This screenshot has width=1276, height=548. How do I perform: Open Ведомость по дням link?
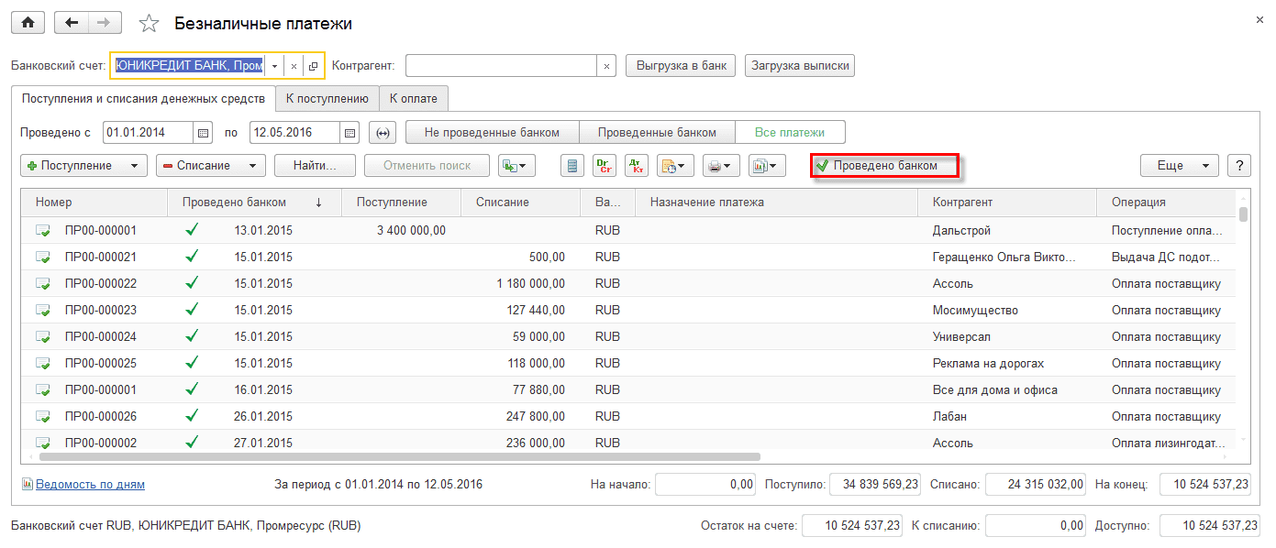tap(90, 484)
